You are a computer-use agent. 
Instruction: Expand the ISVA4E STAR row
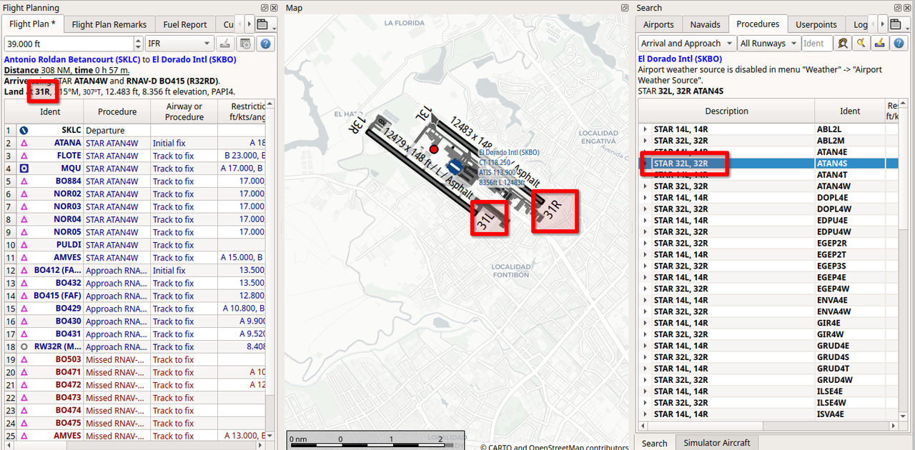pos(646,414)
